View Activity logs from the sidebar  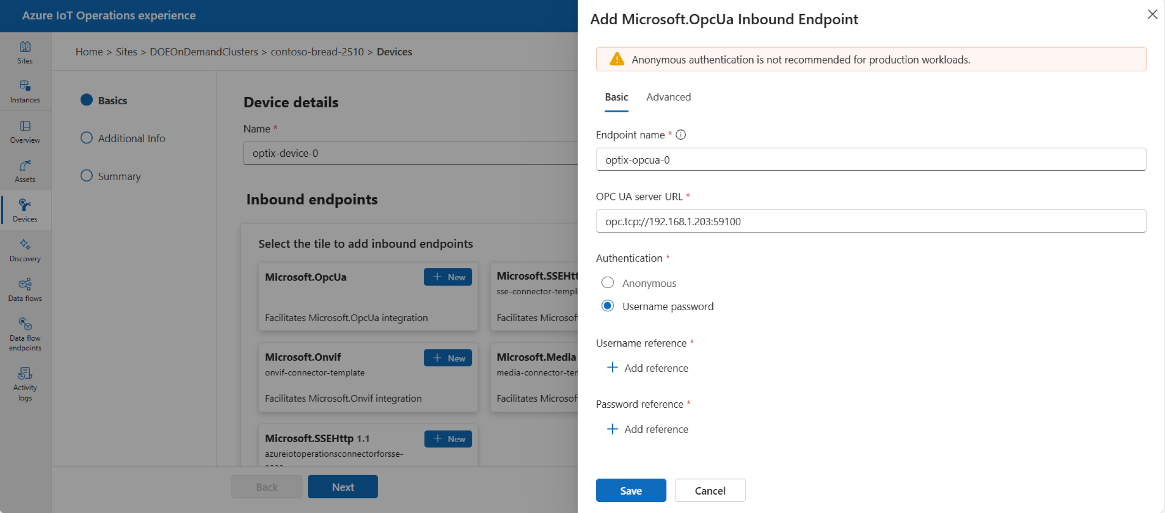[25, 385]
